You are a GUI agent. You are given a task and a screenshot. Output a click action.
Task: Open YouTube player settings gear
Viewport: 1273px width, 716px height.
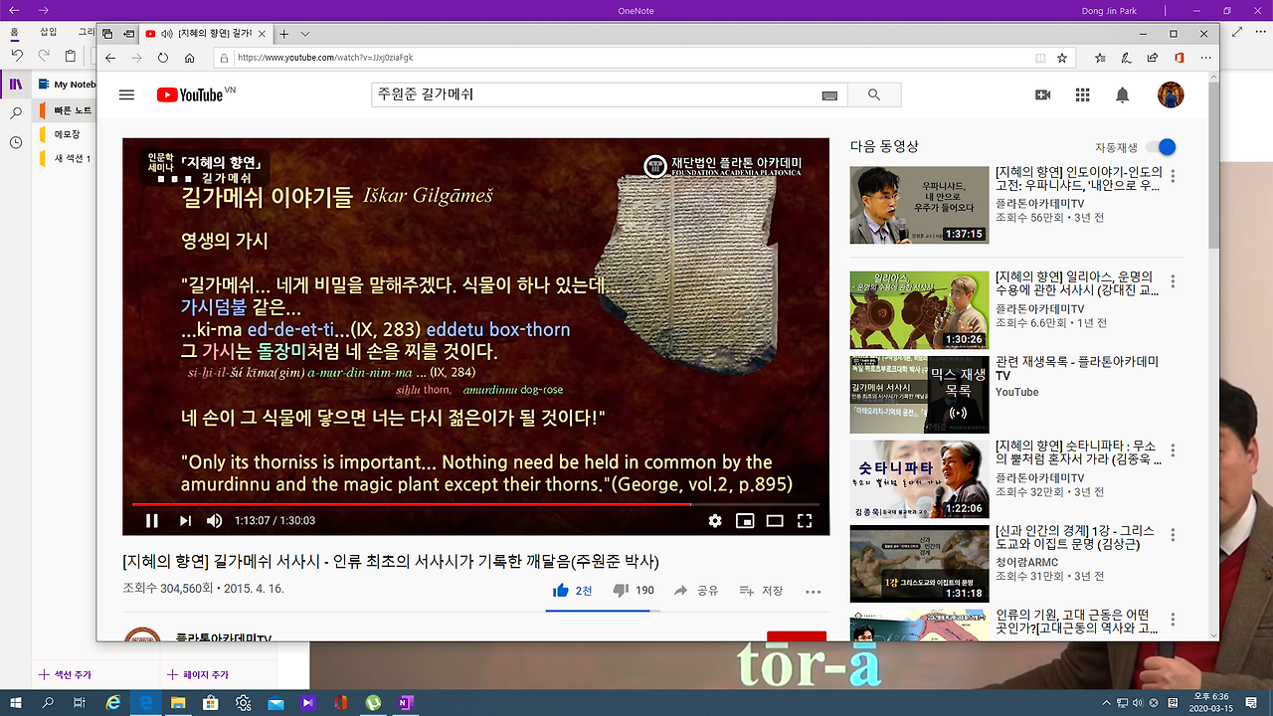coord(715,520)
